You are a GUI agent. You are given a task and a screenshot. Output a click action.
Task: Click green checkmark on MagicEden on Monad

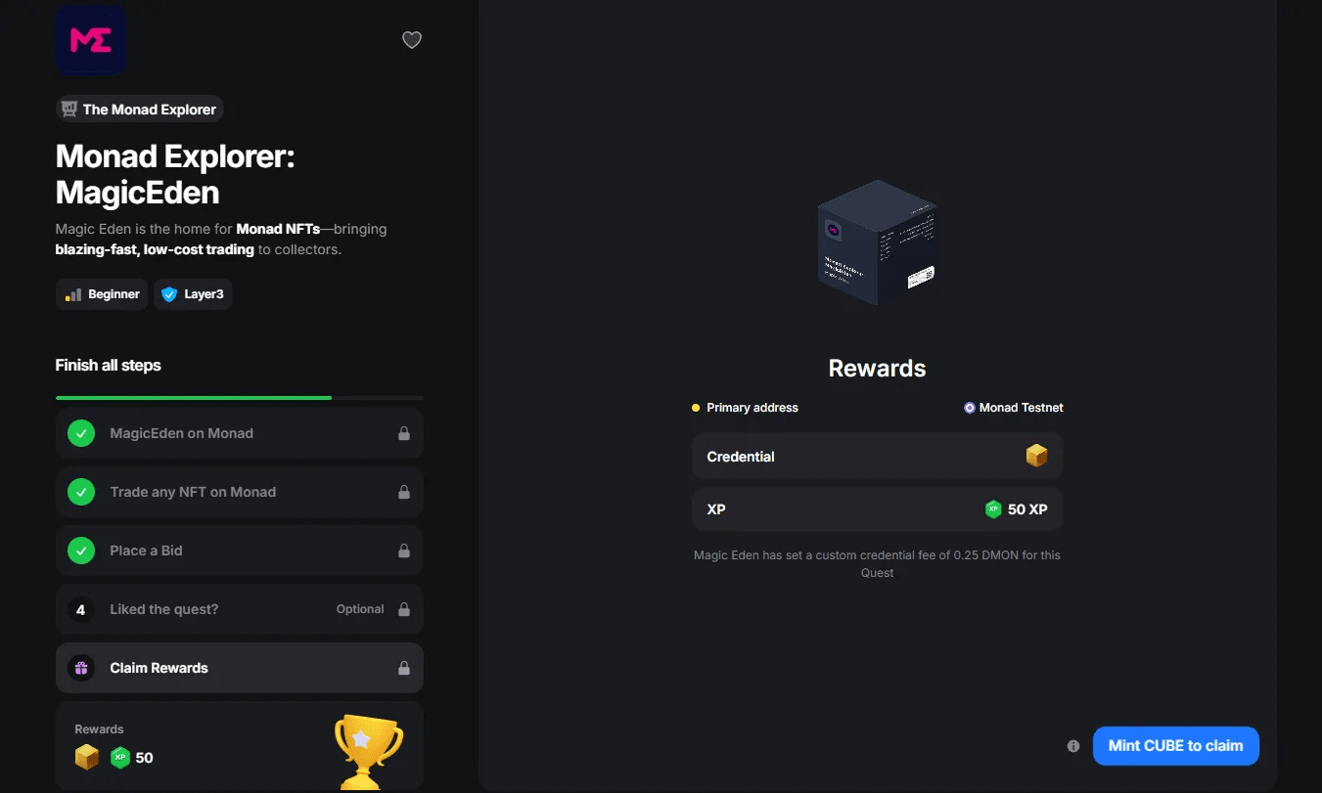coord(81,433)
